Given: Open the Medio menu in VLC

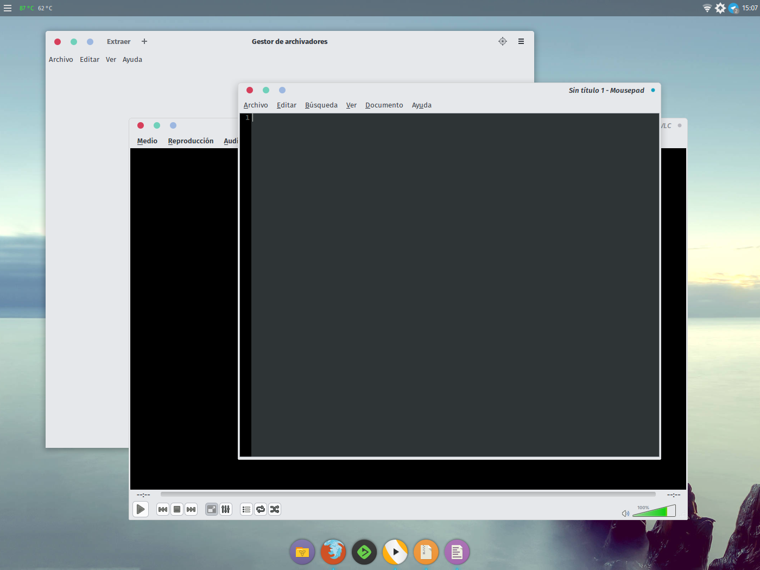Looking at the screenshot, I should 147,141.
